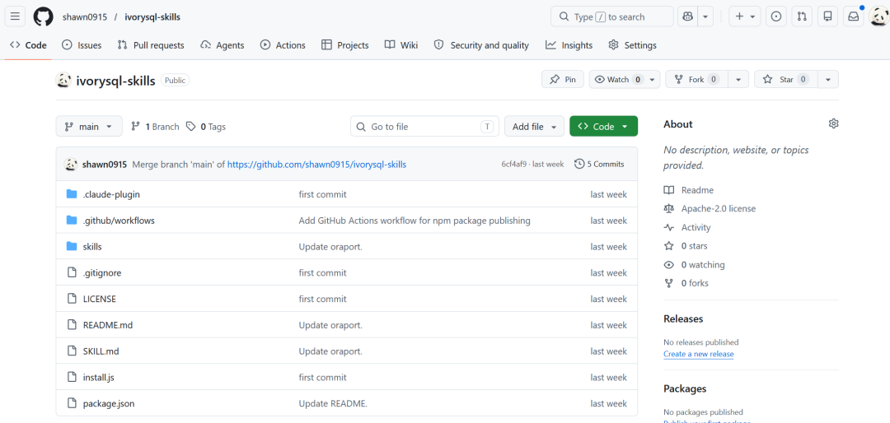Pin the repository with the Pin button
Viewport: 890px width, 423px height.
tap(563, 79)
